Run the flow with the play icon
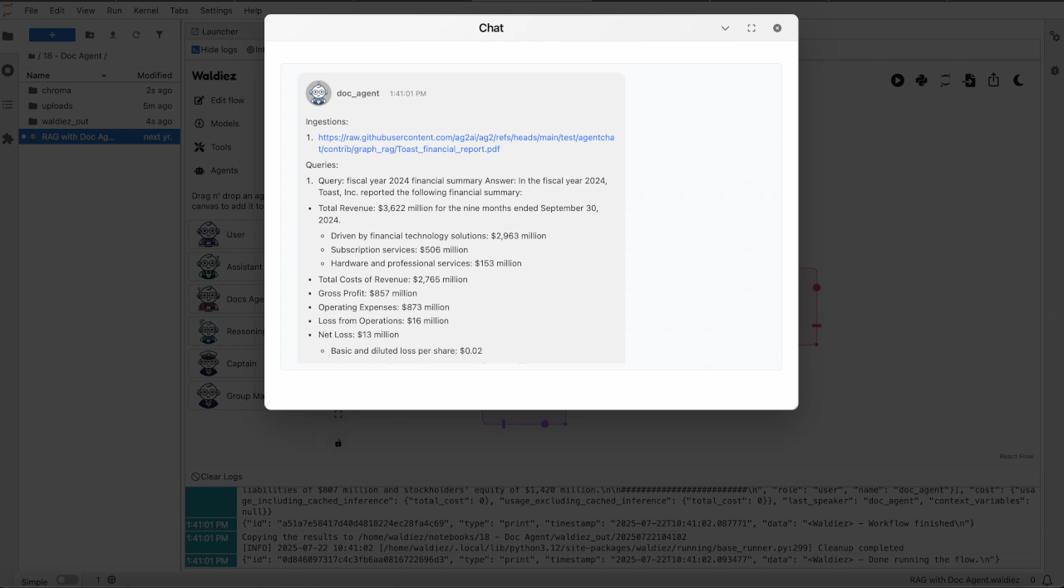Screen dimensions: 1064x588 (898, 81)
